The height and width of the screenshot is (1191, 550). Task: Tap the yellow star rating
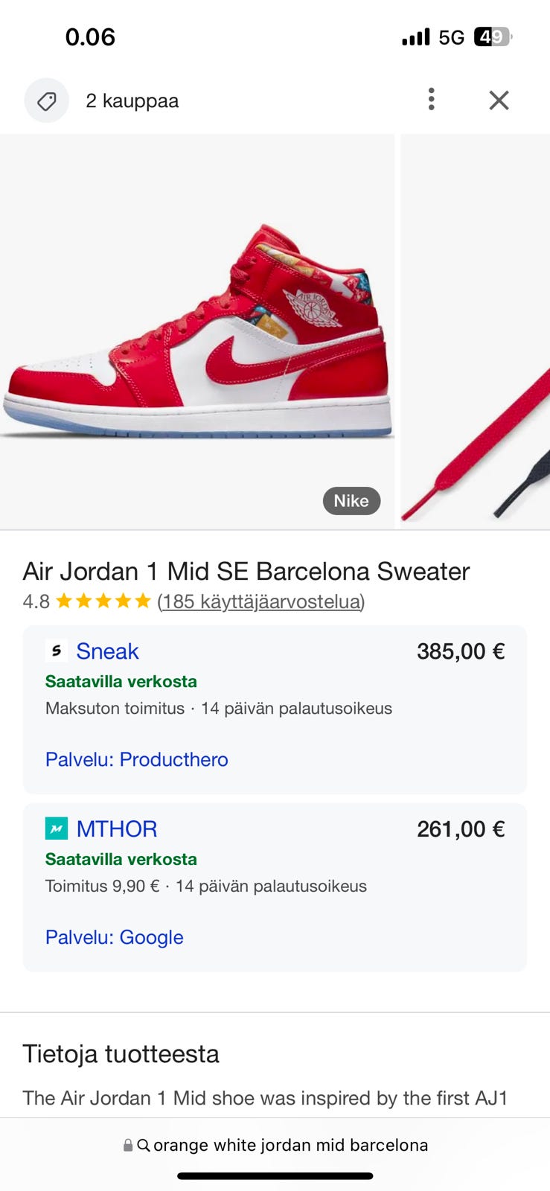(x=103, y=601)
